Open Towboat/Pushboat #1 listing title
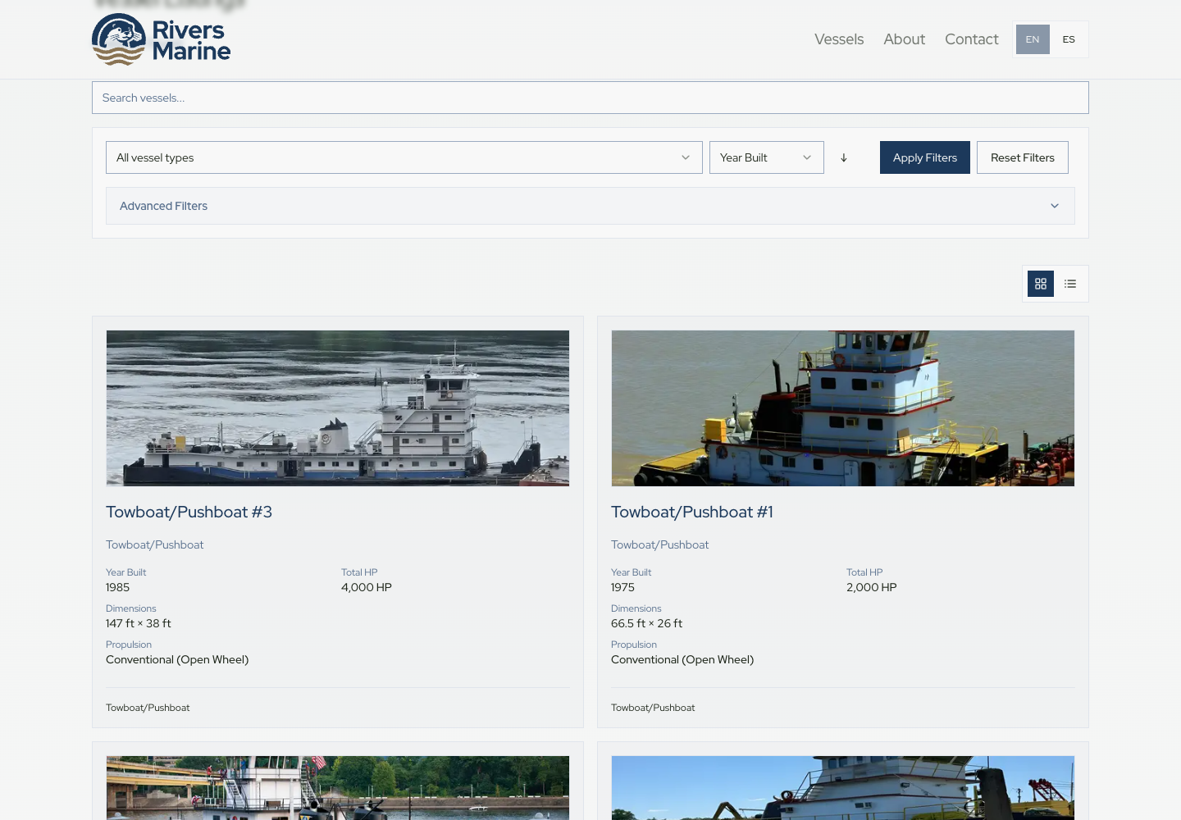The image size is (1181, 820). [x=692, y=512]
